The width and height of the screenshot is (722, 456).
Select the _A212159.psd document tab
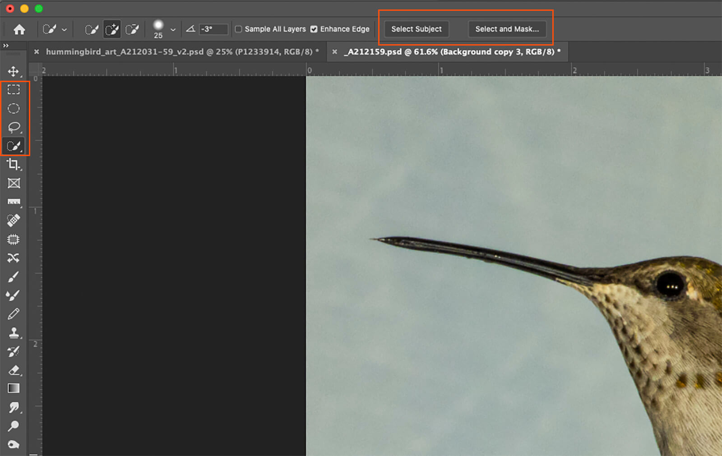click(450, 52)
